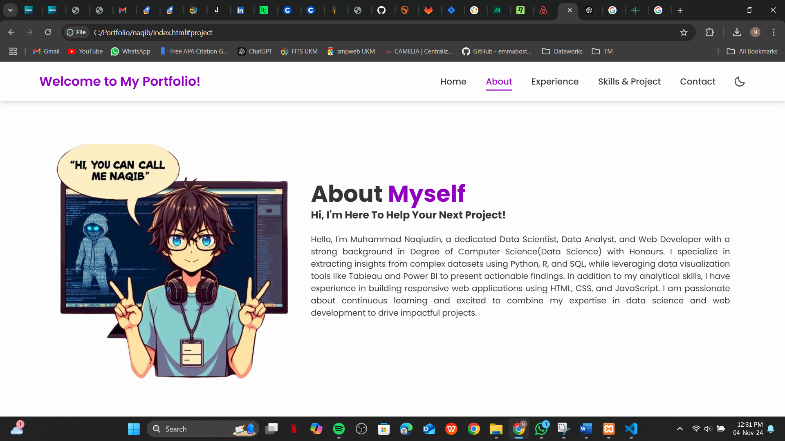
Task: Open the ChatGPT bookmark
Action: (x=254, y=51)
